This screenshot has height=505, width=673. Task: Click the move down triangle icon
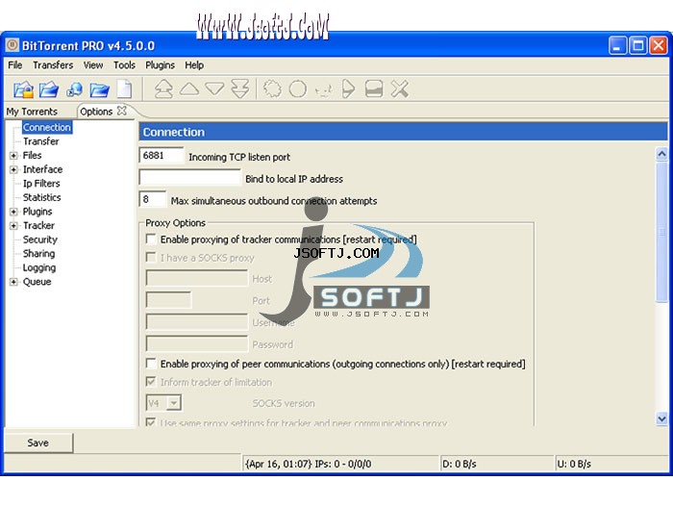214,88
